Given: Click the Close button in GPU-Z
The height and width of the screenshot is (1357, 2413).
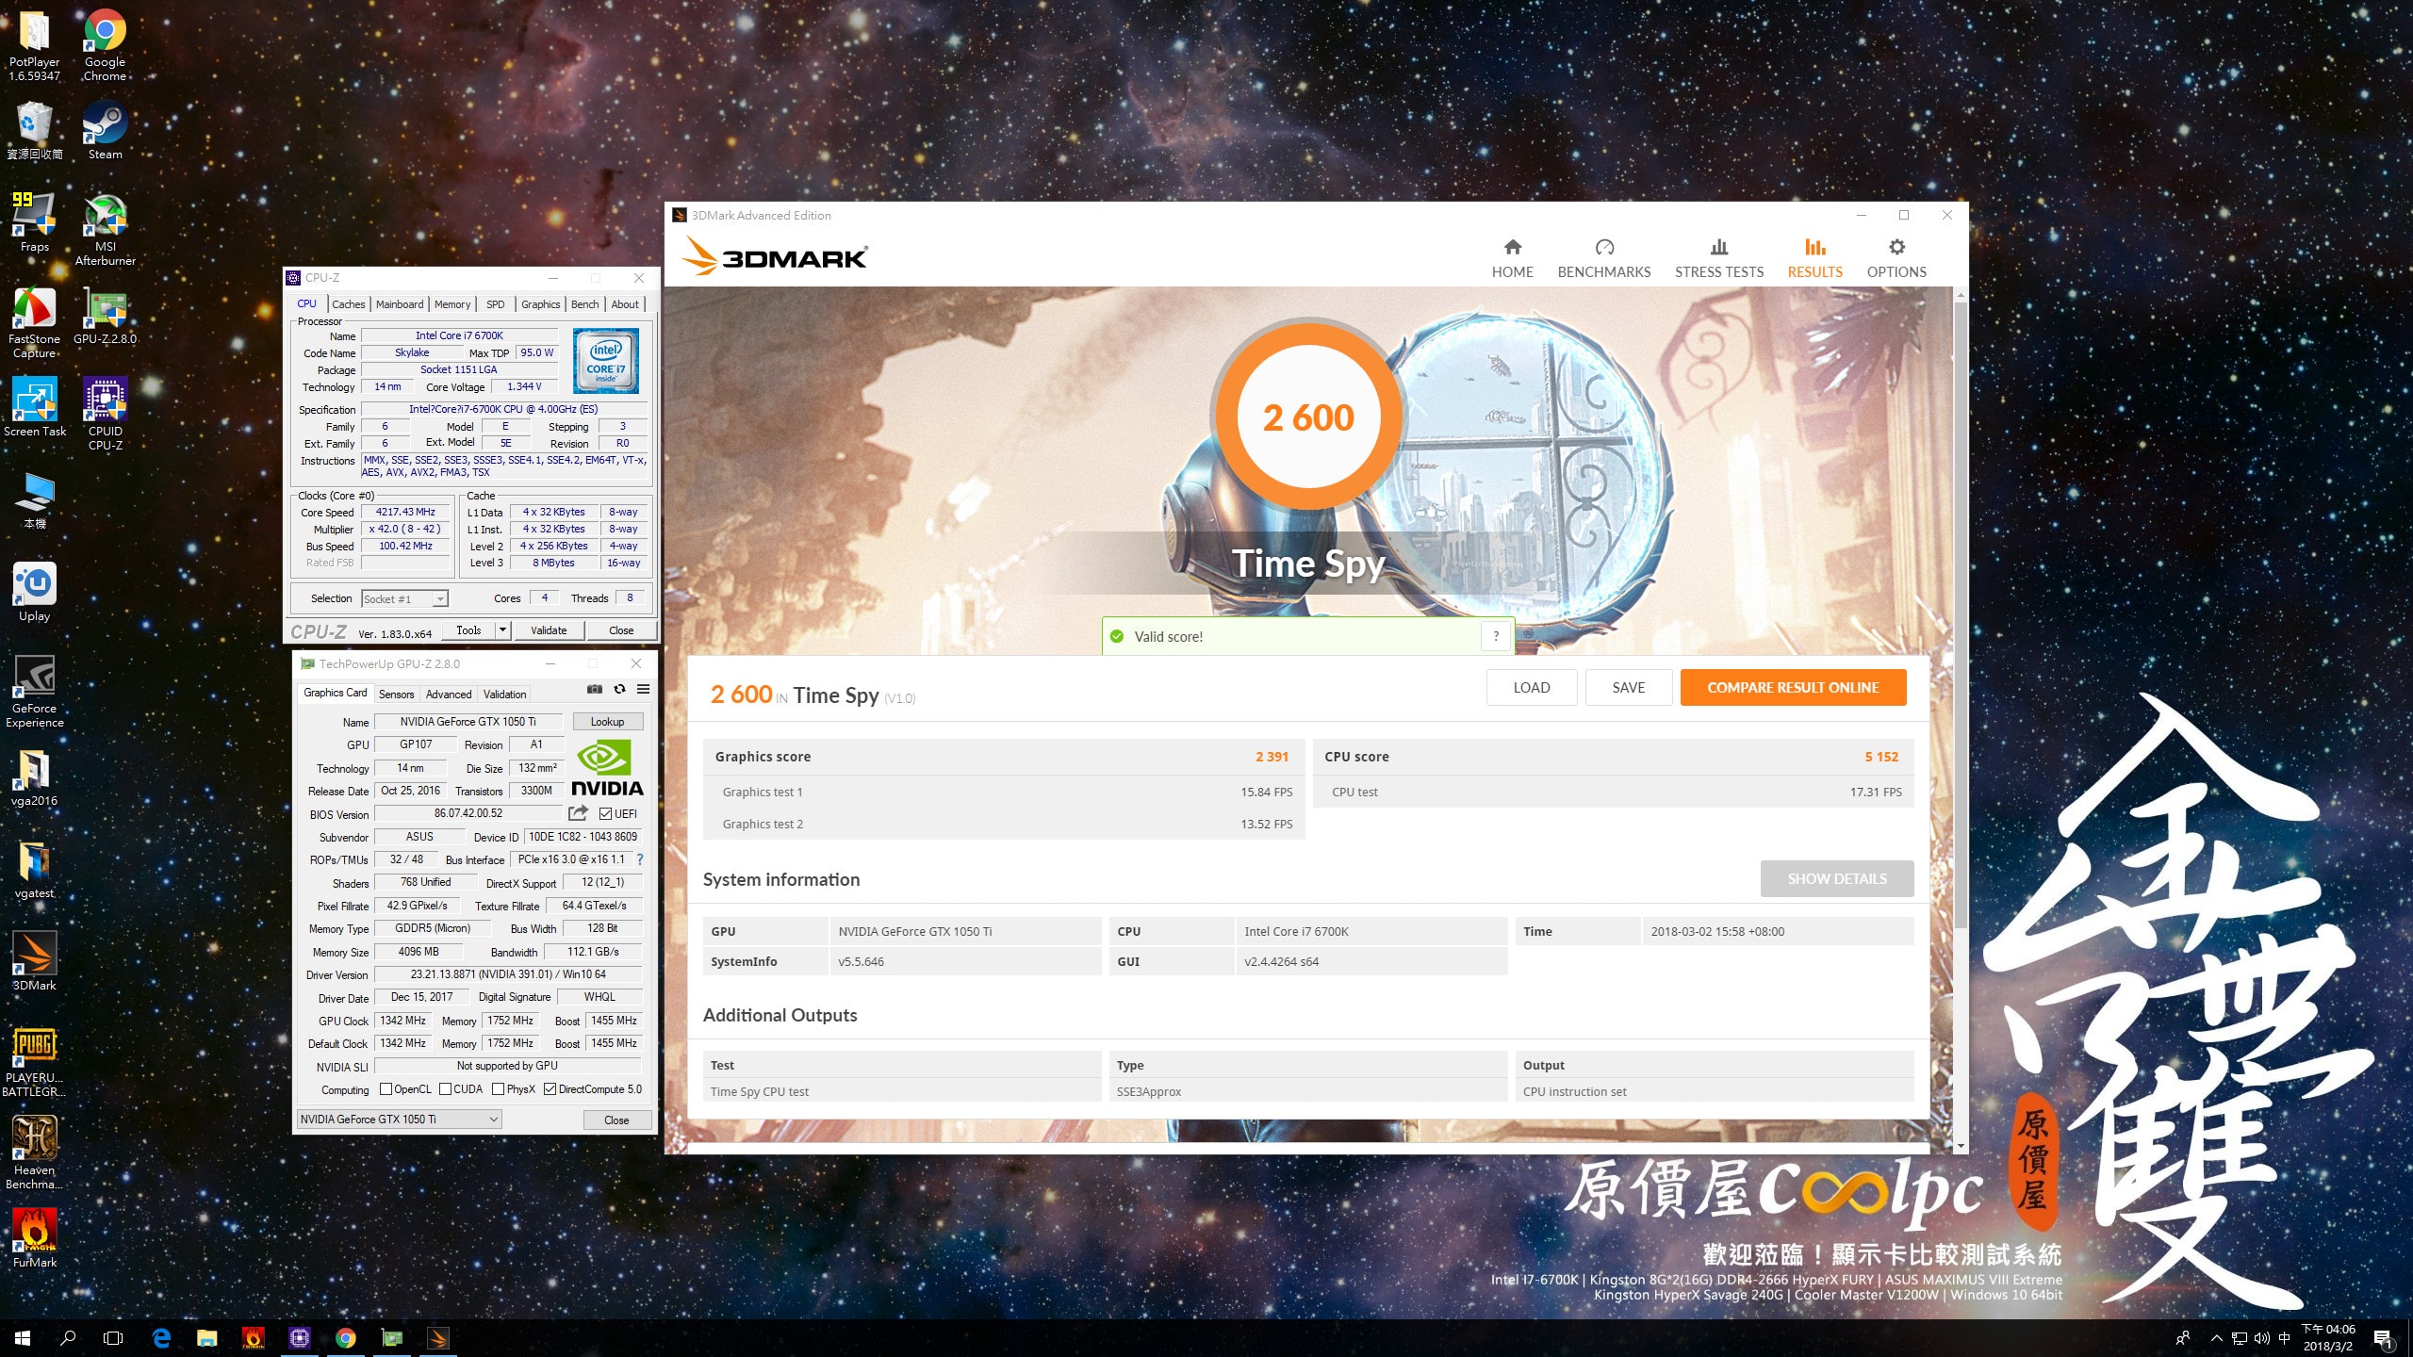Looking at the screenshot, I should coord(616,1120).
